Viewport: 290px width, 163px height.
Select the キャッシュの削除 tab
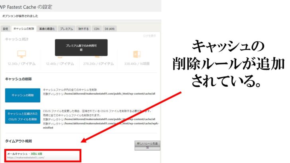coord(24,29)
